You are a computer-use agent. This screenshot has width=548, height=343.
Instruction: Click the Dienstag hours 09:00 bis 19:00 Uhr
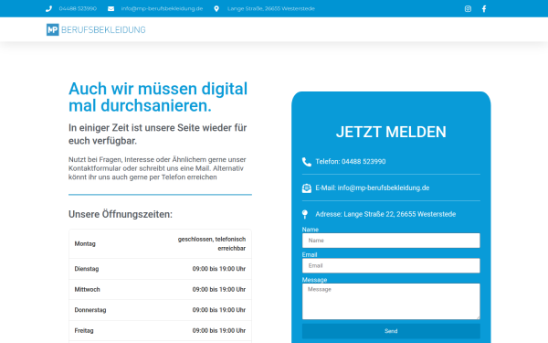219,269
